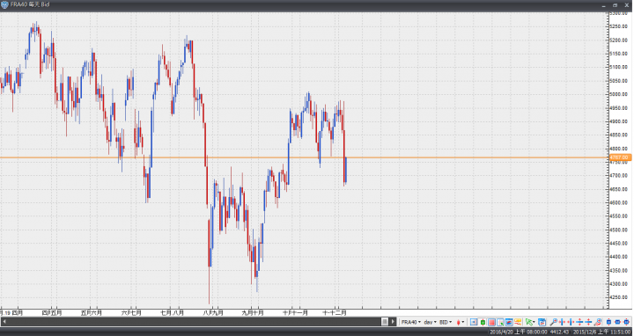This screenshot has height=336, width=634.
Task: Click the first blue chart-window toolbar icon
Action: coord(474,322)
